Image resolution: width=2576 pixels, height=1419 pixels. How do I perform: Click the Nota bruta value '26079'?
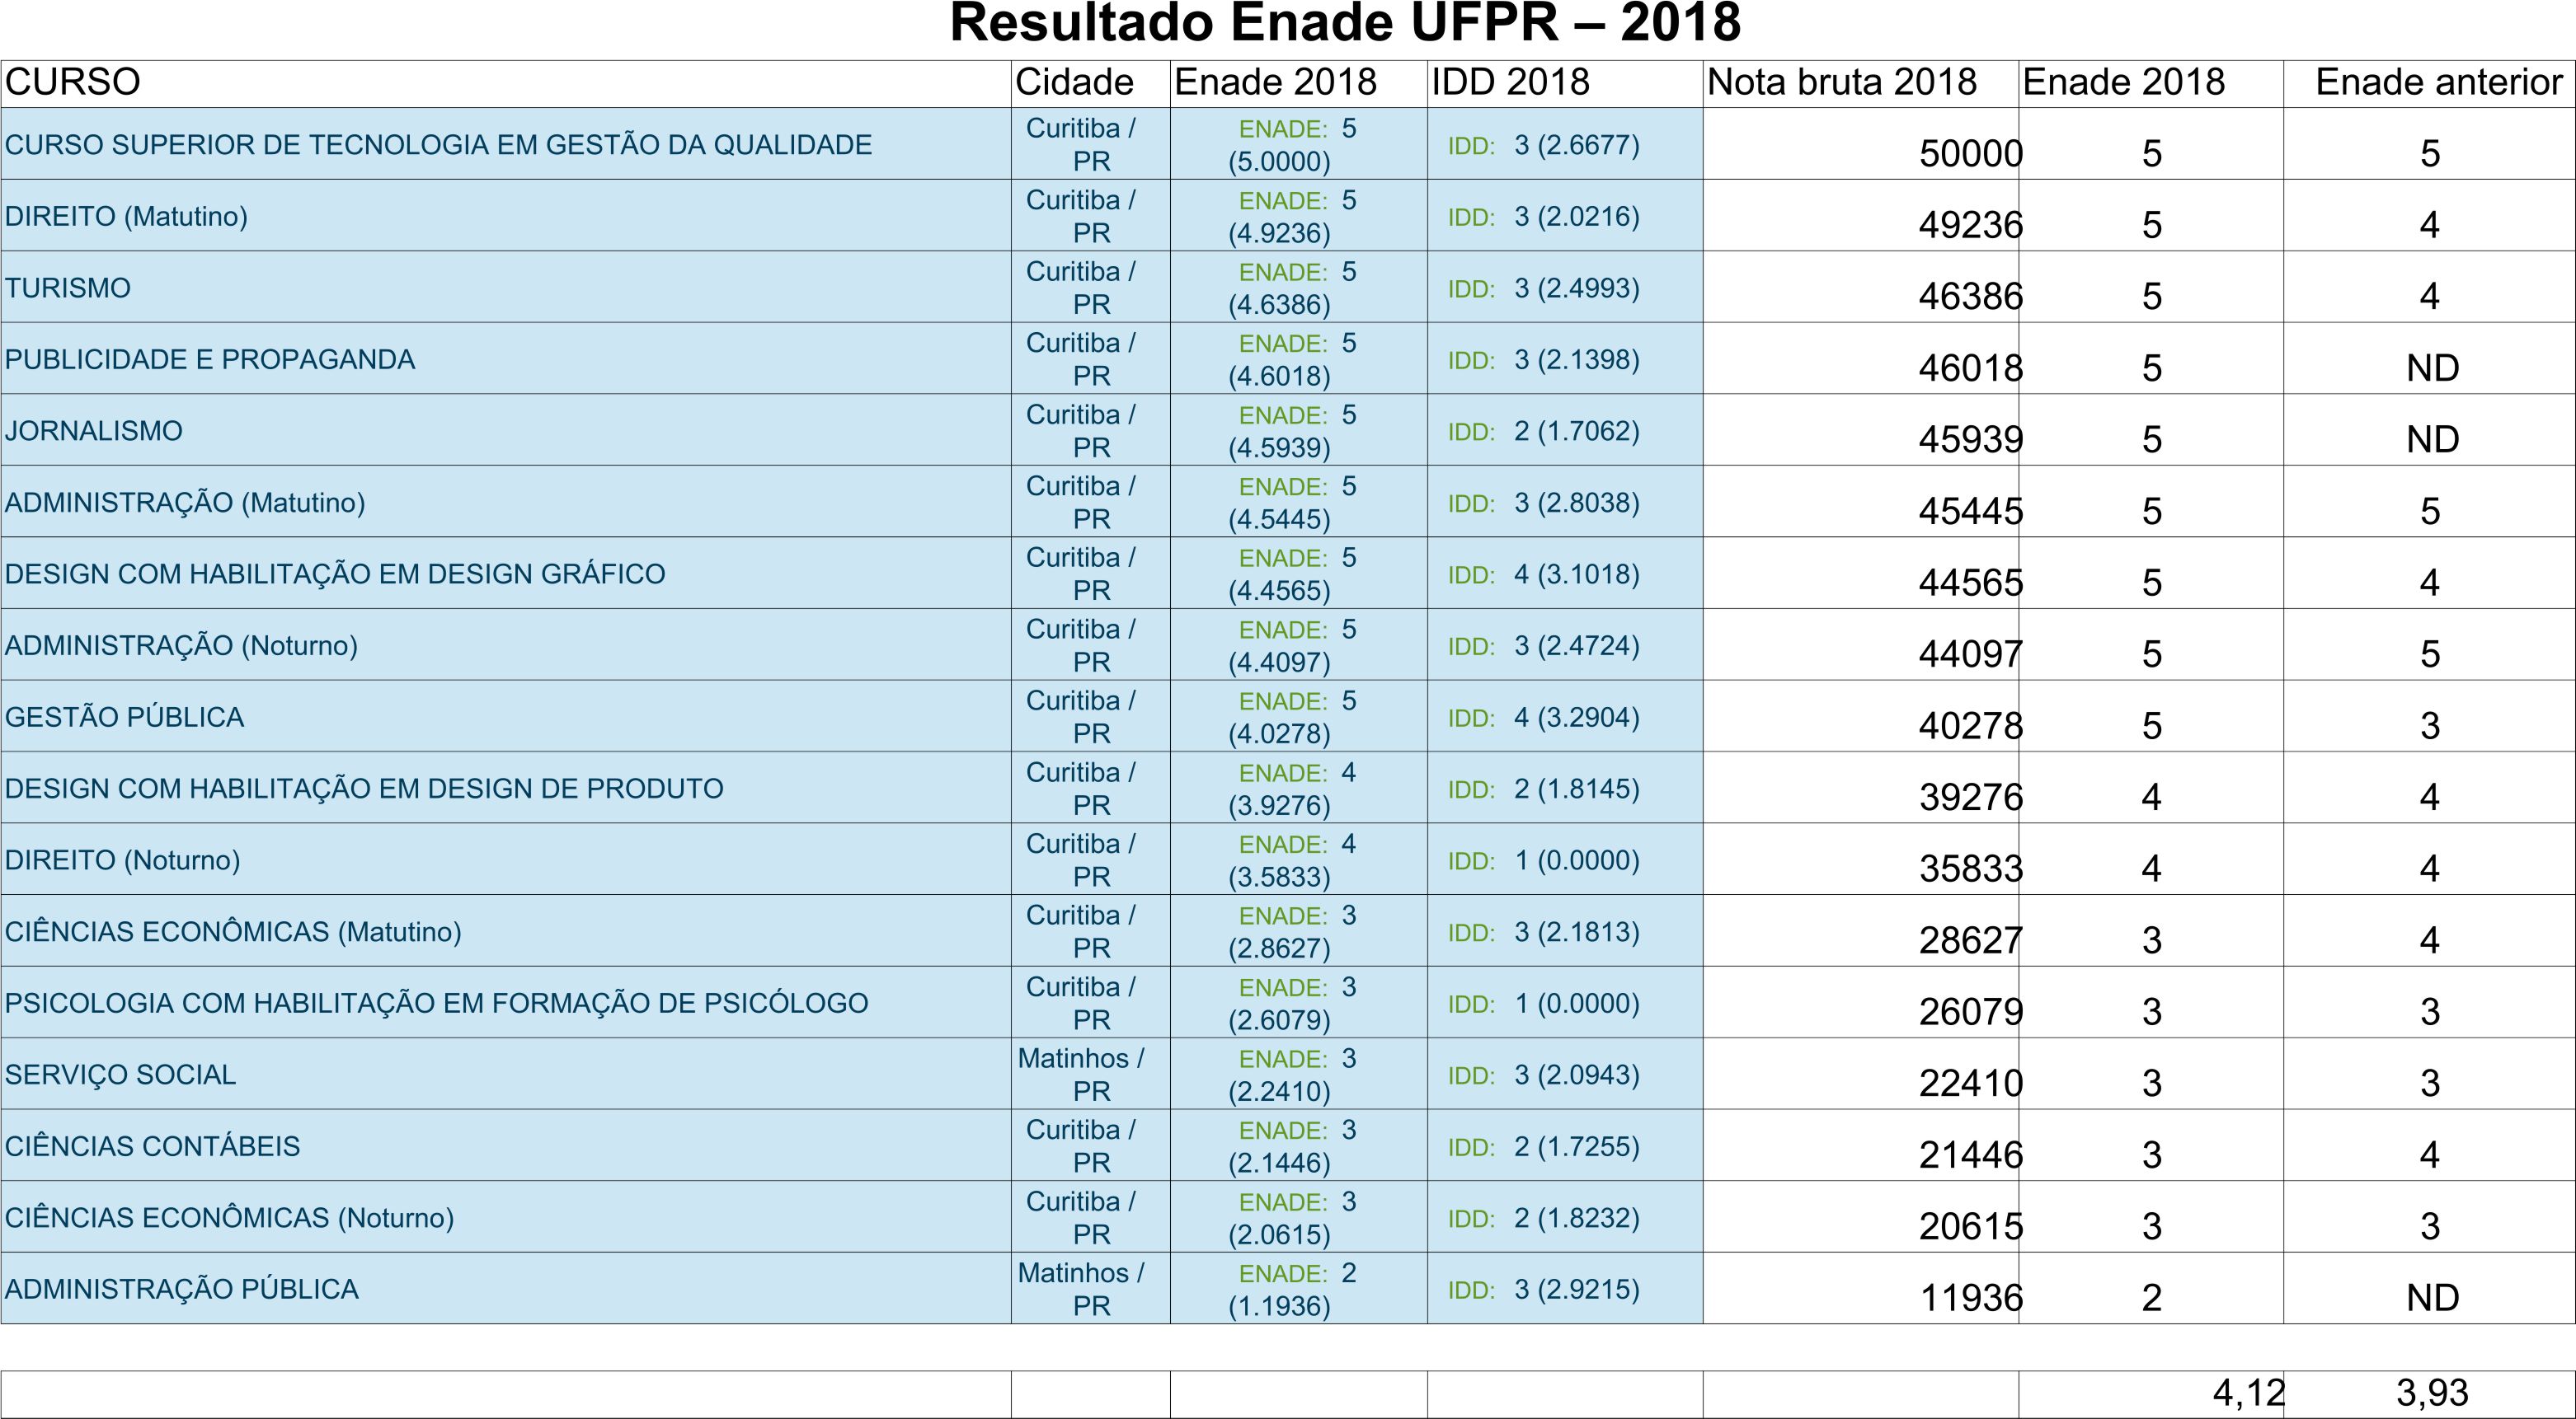1971,1011
